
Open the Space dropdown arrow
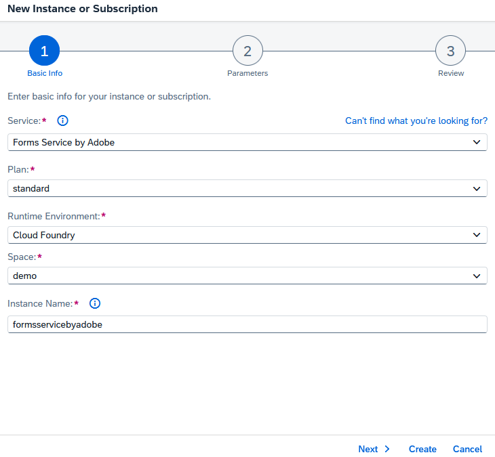click(477, 276)
